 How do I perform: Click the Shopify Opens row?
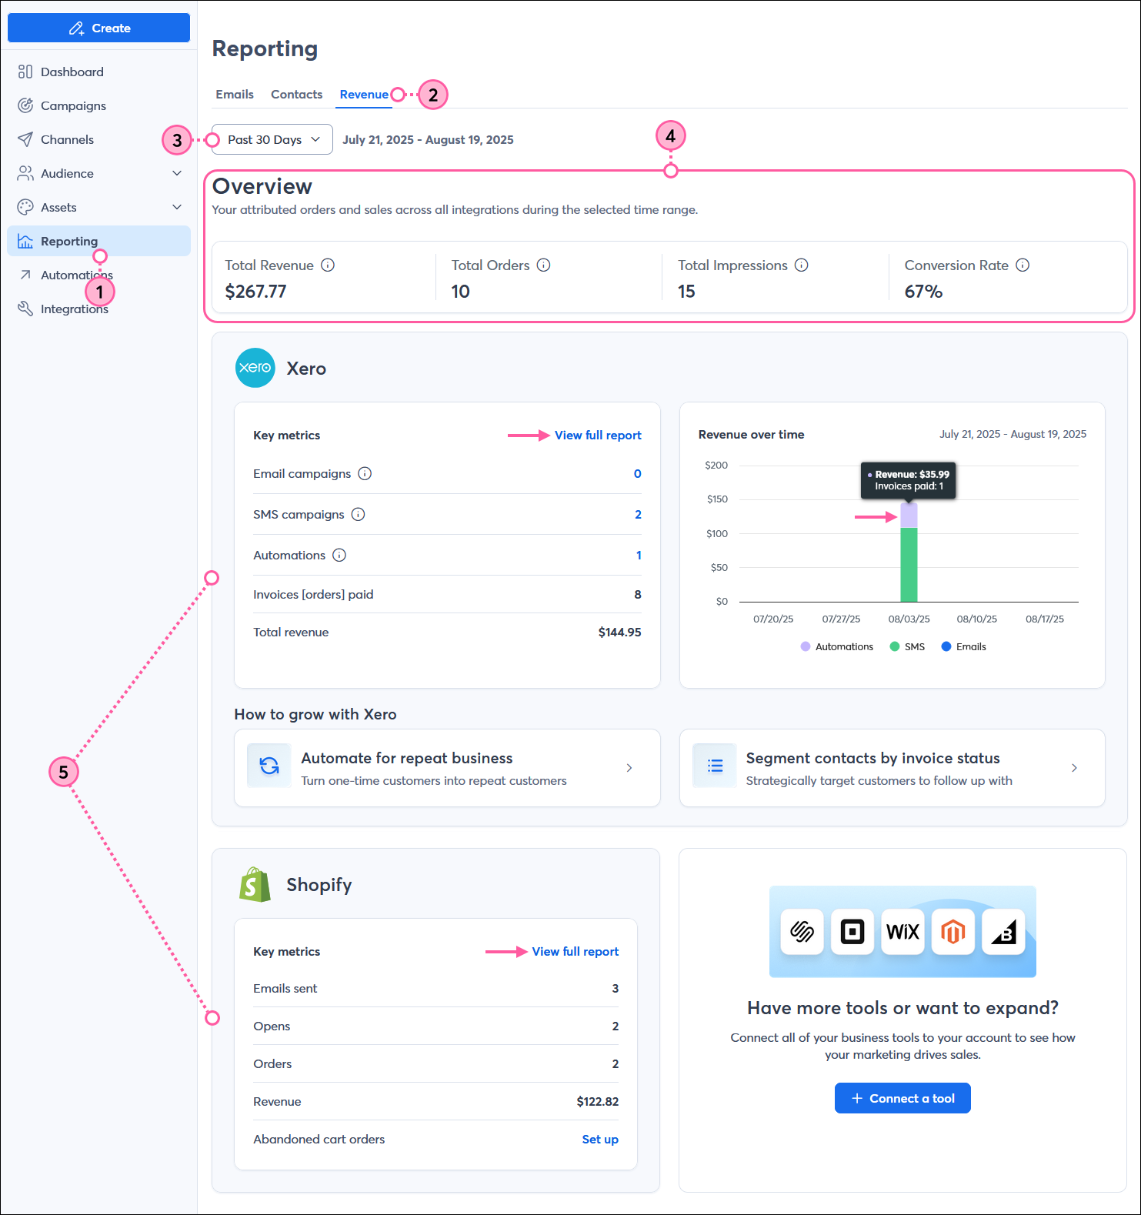tap(435, 1026)
